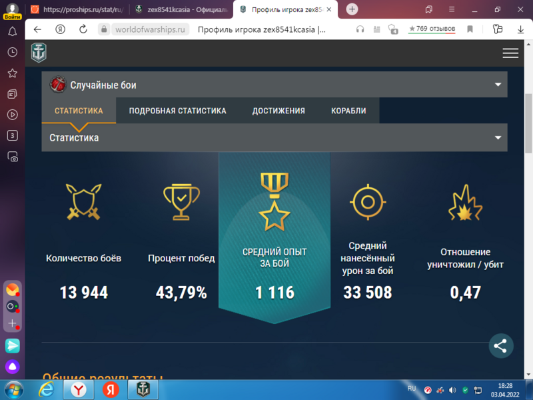
Task: Open the Yandex Mail icon in the sidebar
Action: point(13,289)
